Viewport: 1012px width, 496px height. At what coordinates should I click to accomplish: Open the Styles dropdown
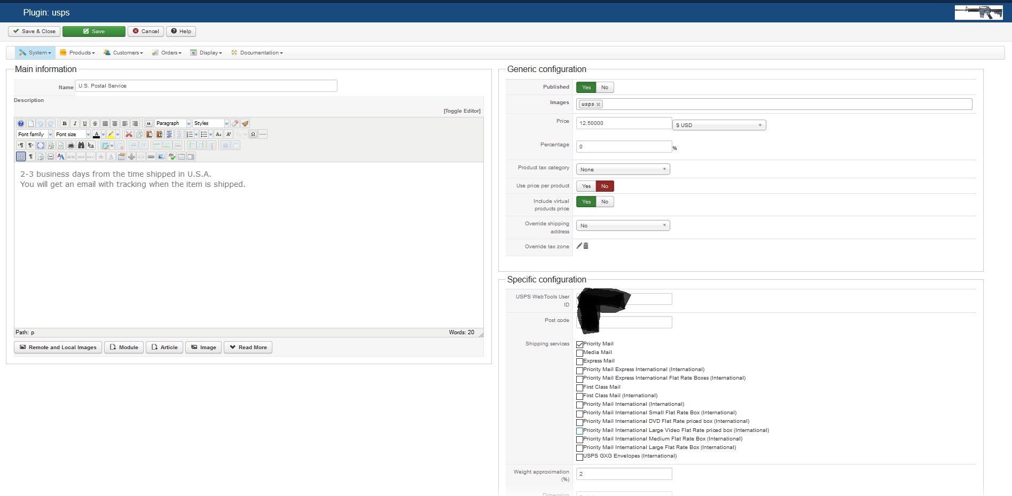tap(210, 123)
